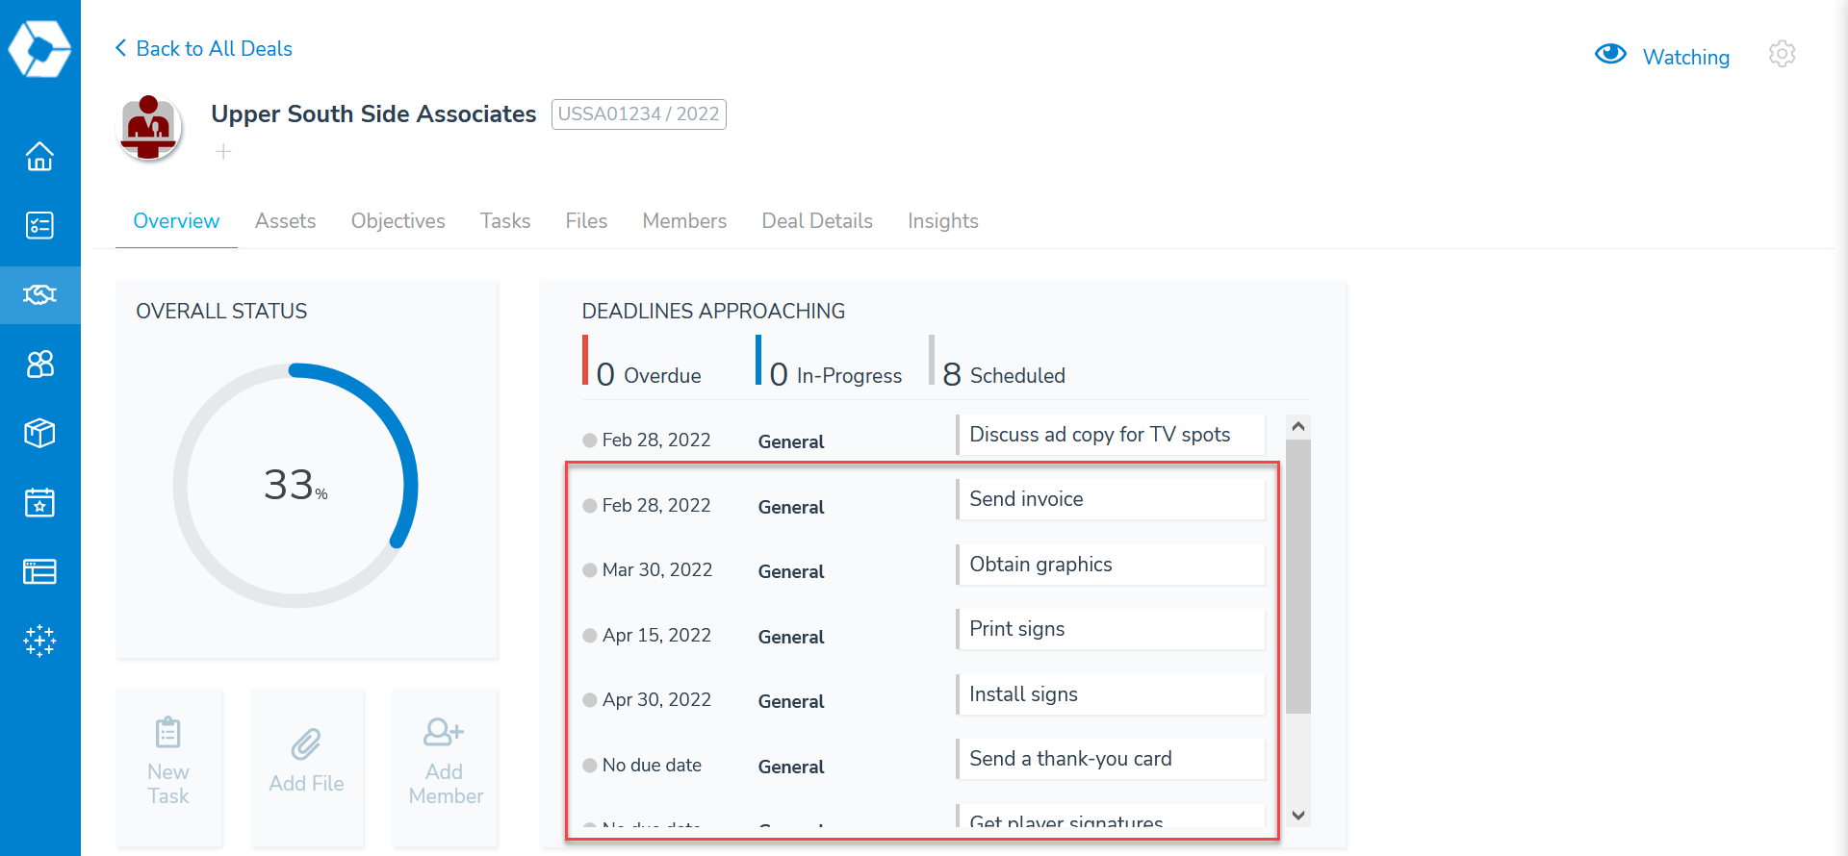Open deal settings gear icon
The width and height of the screenshot is (1848, 856).
pos(1782,54)
